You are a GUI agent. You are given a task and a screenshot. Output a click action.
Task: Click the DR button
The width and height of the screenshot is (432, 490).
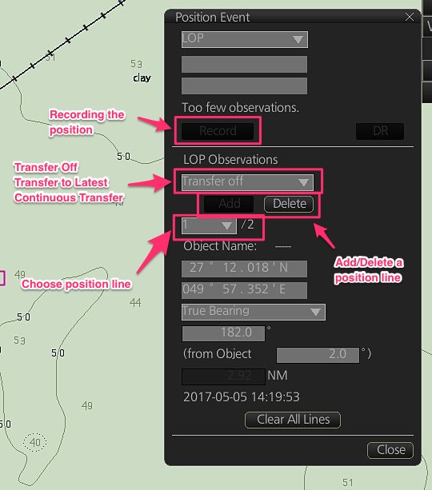[380, 130]
